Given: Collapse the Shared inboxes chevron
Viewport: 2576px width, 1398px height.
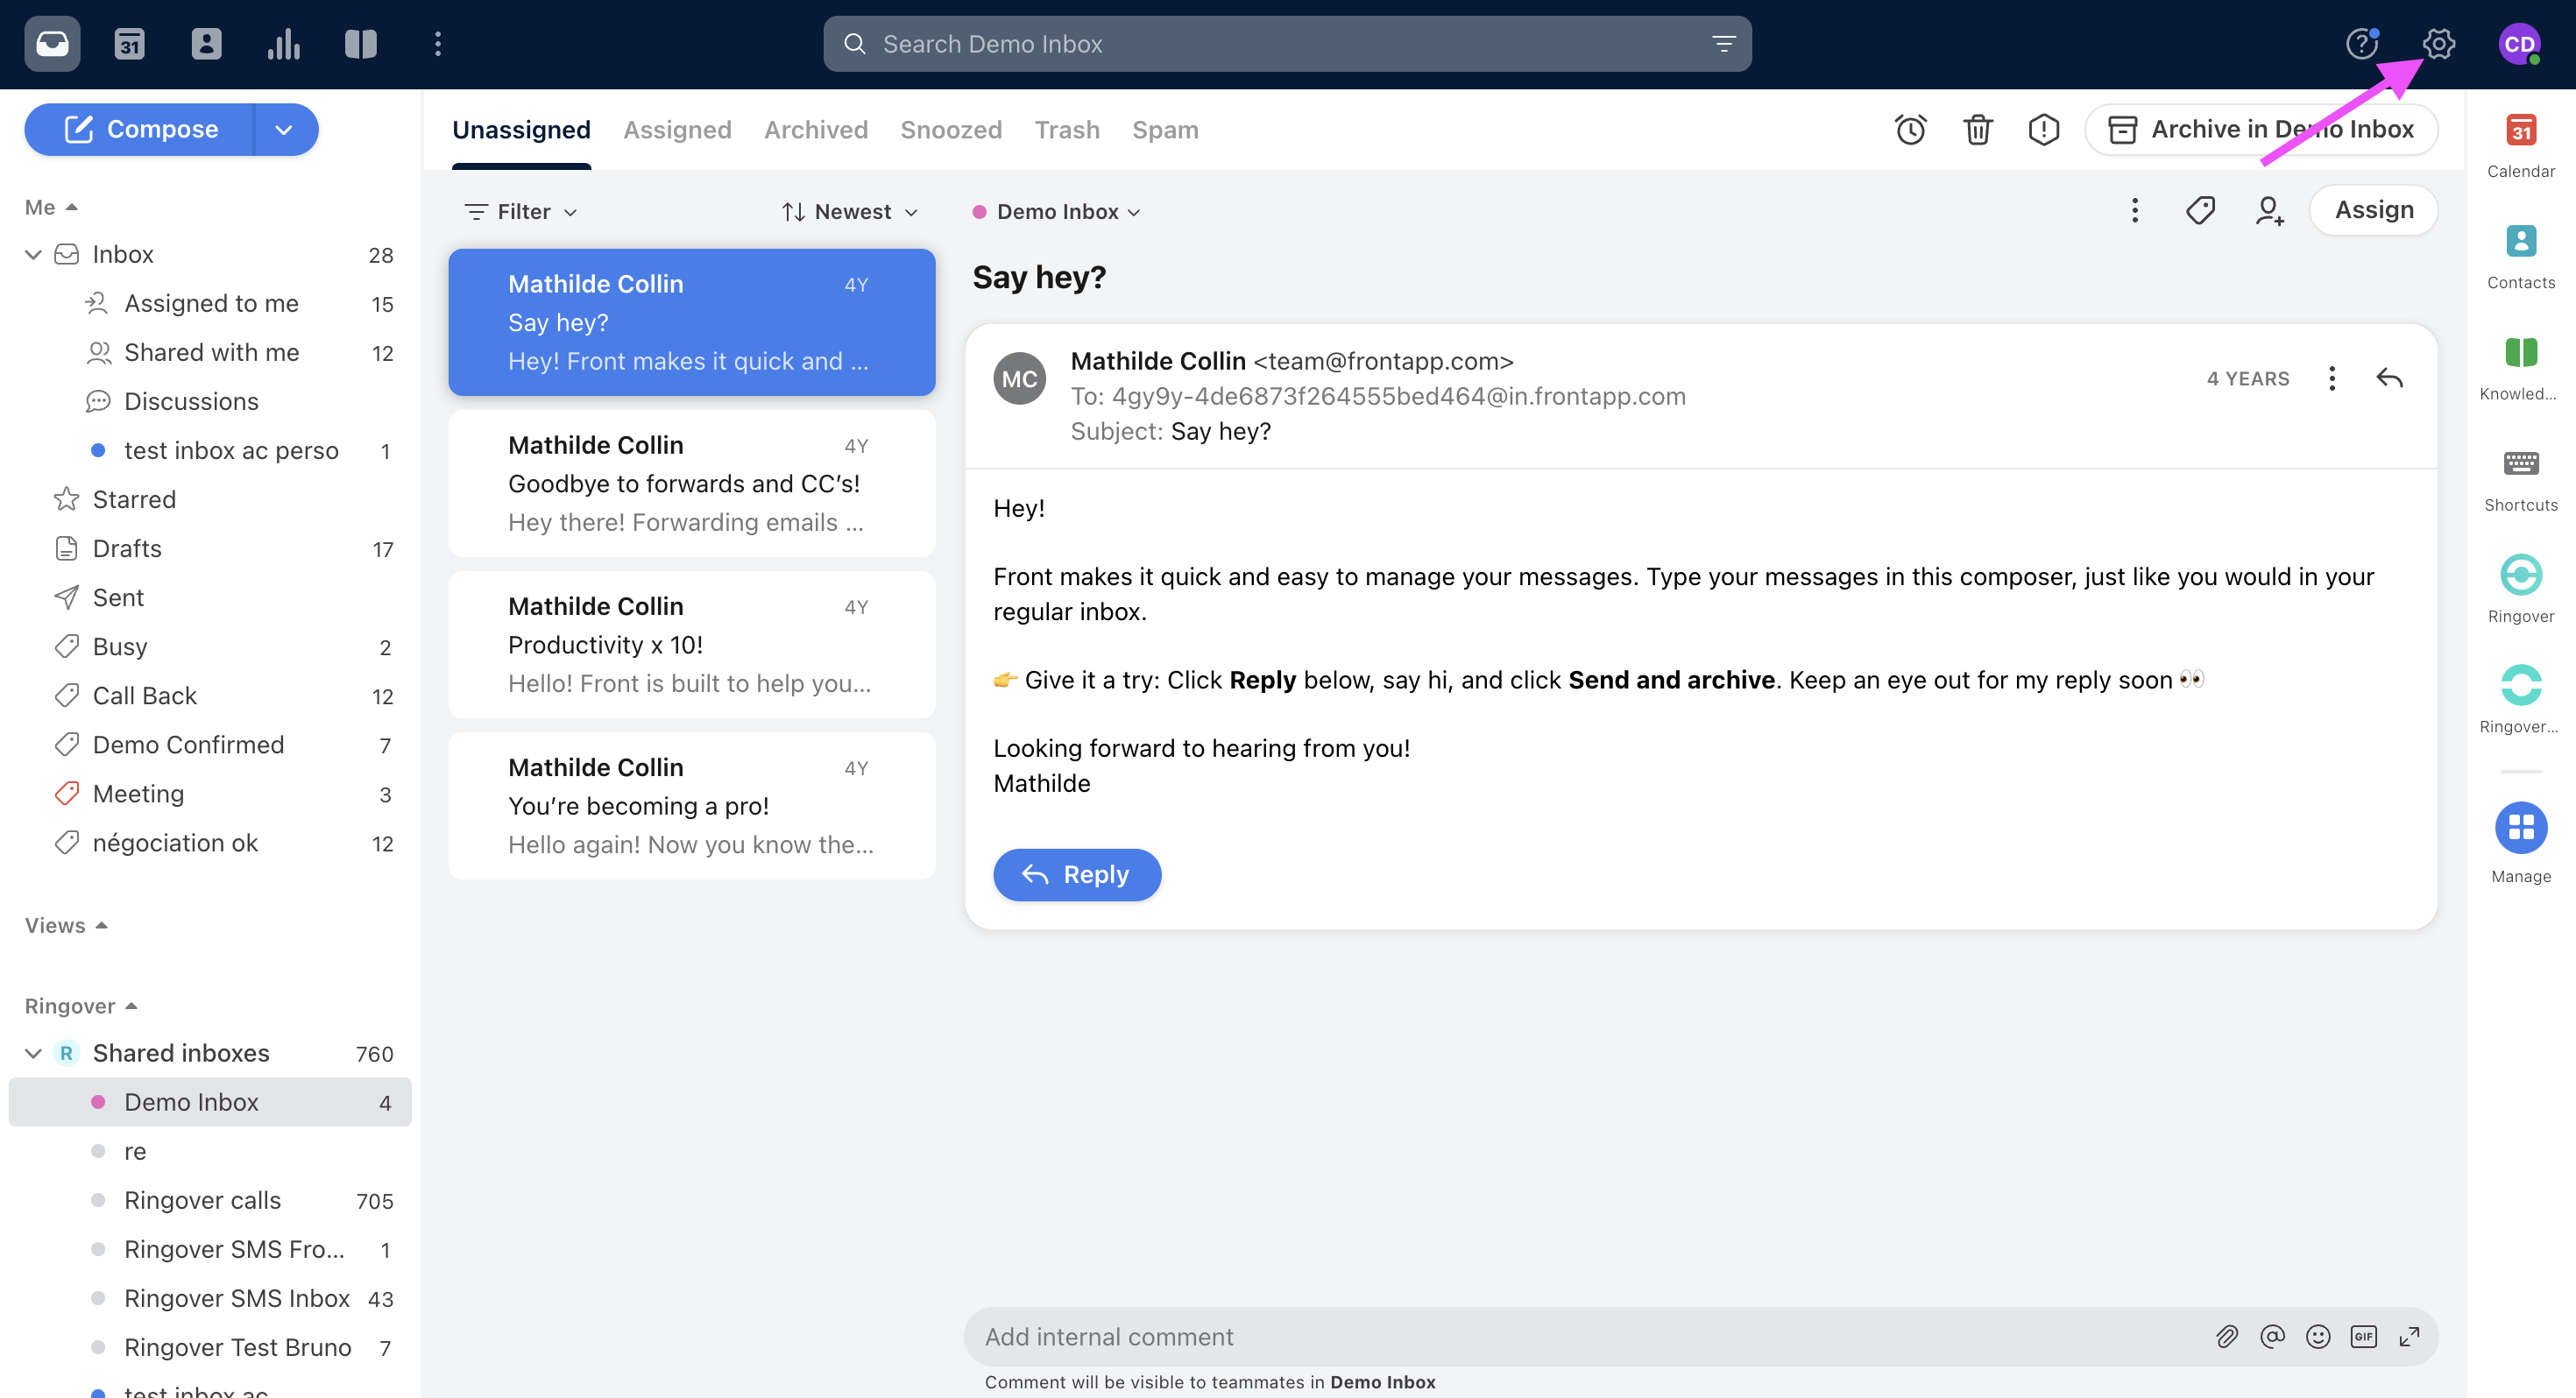Looking at the screenshot, I should point(33,1053).
